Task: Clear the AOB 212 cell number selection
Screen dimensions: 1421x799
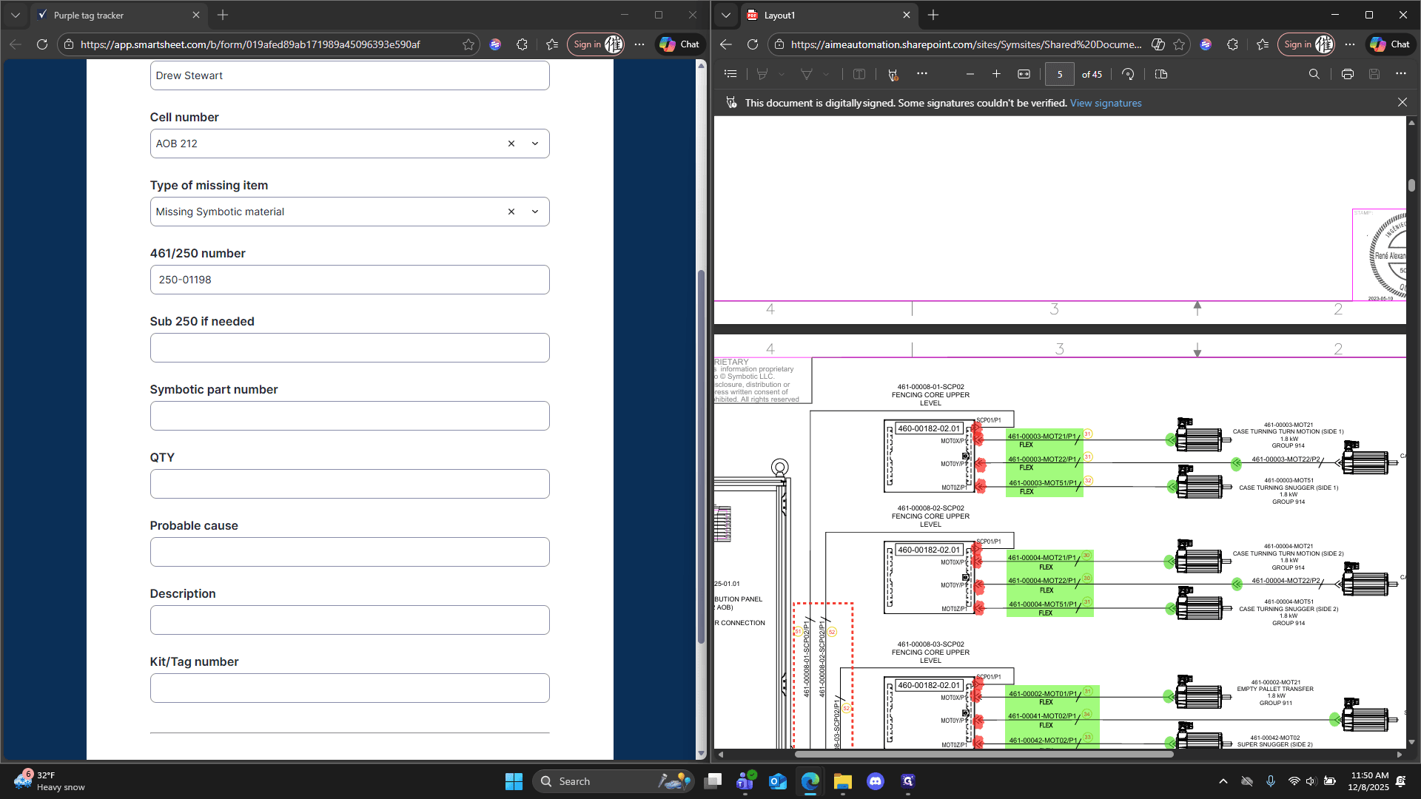Action: pos(511,144)
